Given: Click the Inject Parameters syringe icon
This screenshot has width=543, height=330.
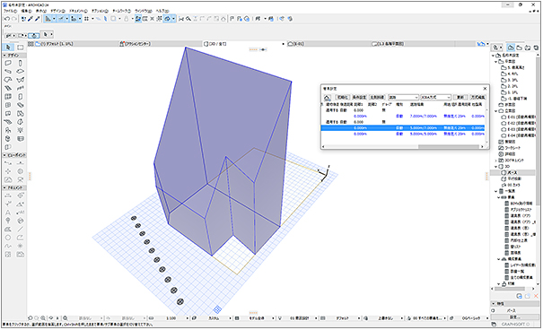Looking at the screenshot, I should (37, 19).
